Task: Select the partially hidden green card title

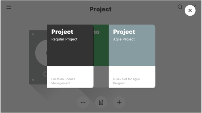Action: 97,32
